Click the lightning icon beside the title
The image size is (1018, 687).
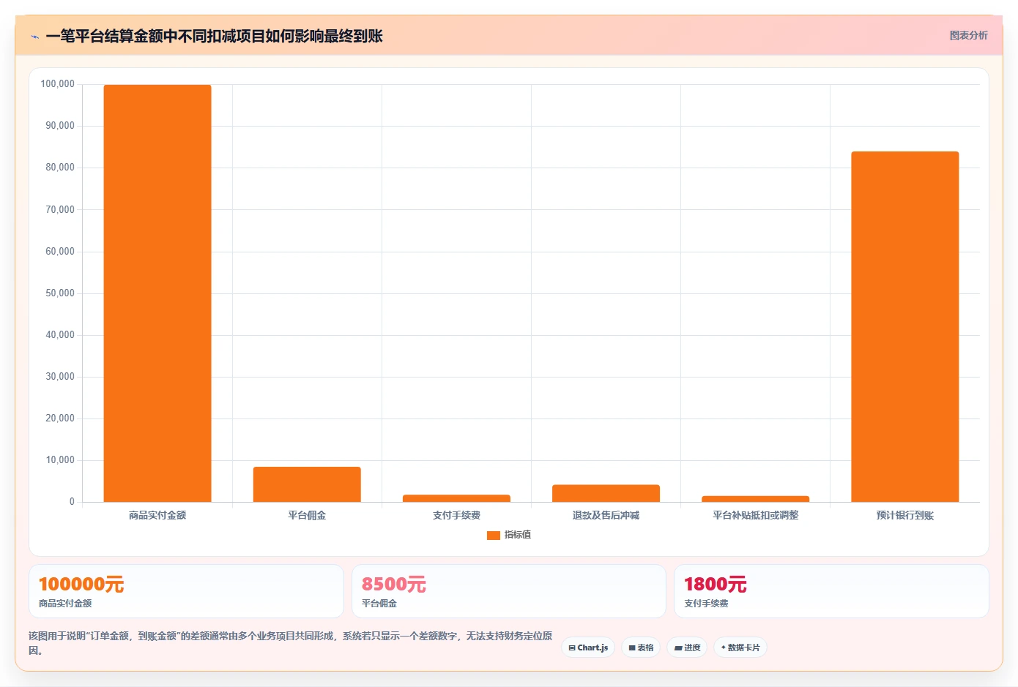coord(34,37)
